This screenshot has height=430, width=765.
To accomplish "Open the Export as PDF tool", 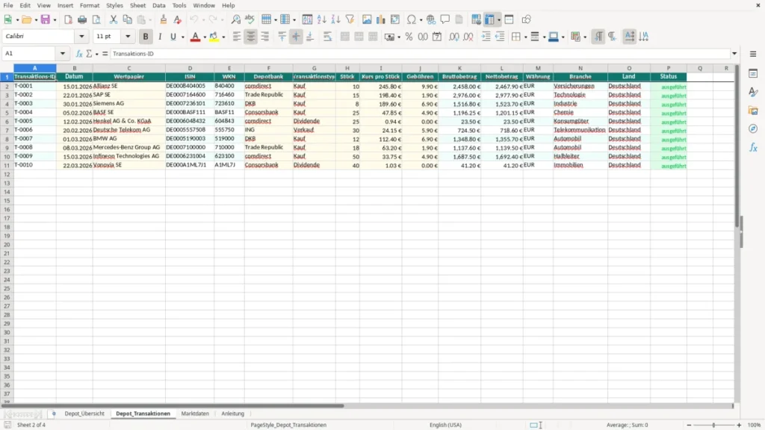I will coord(68,19).
